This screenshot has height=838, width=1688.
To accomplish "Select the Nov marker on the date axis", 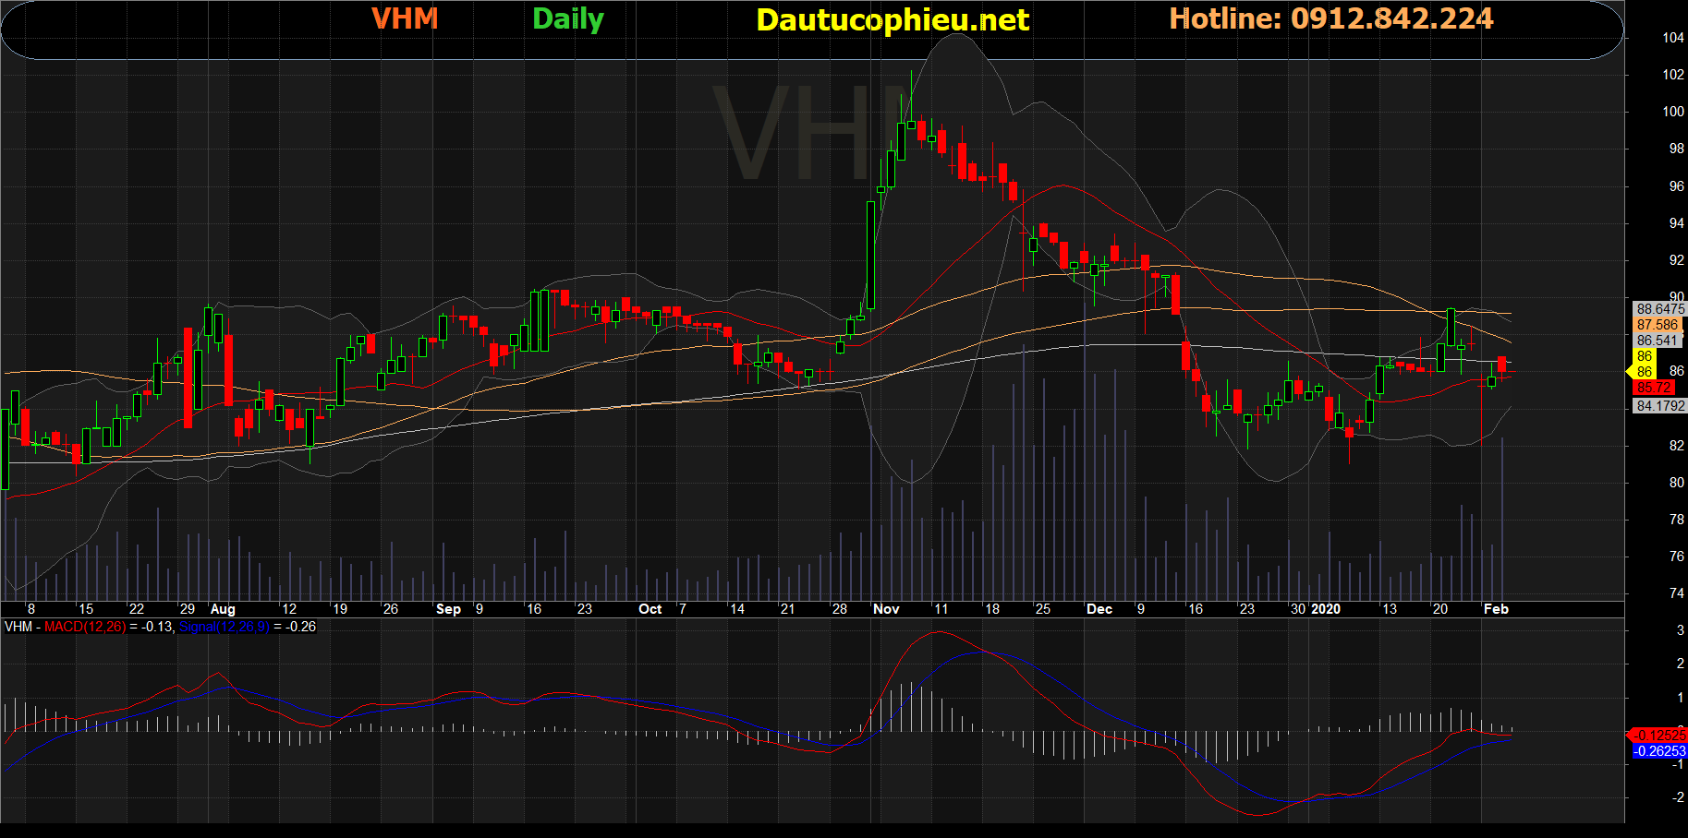I will pos(886,609).
